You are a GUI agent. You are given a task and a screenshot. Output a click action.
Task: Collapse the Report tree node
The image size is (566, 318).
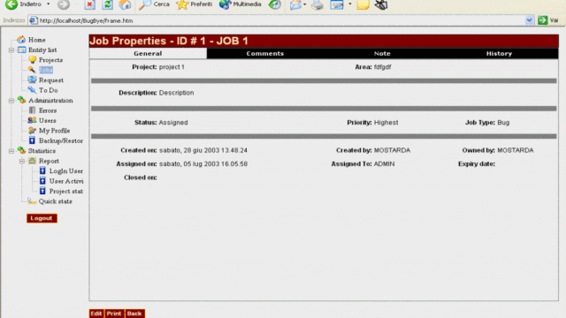[21, 161]
